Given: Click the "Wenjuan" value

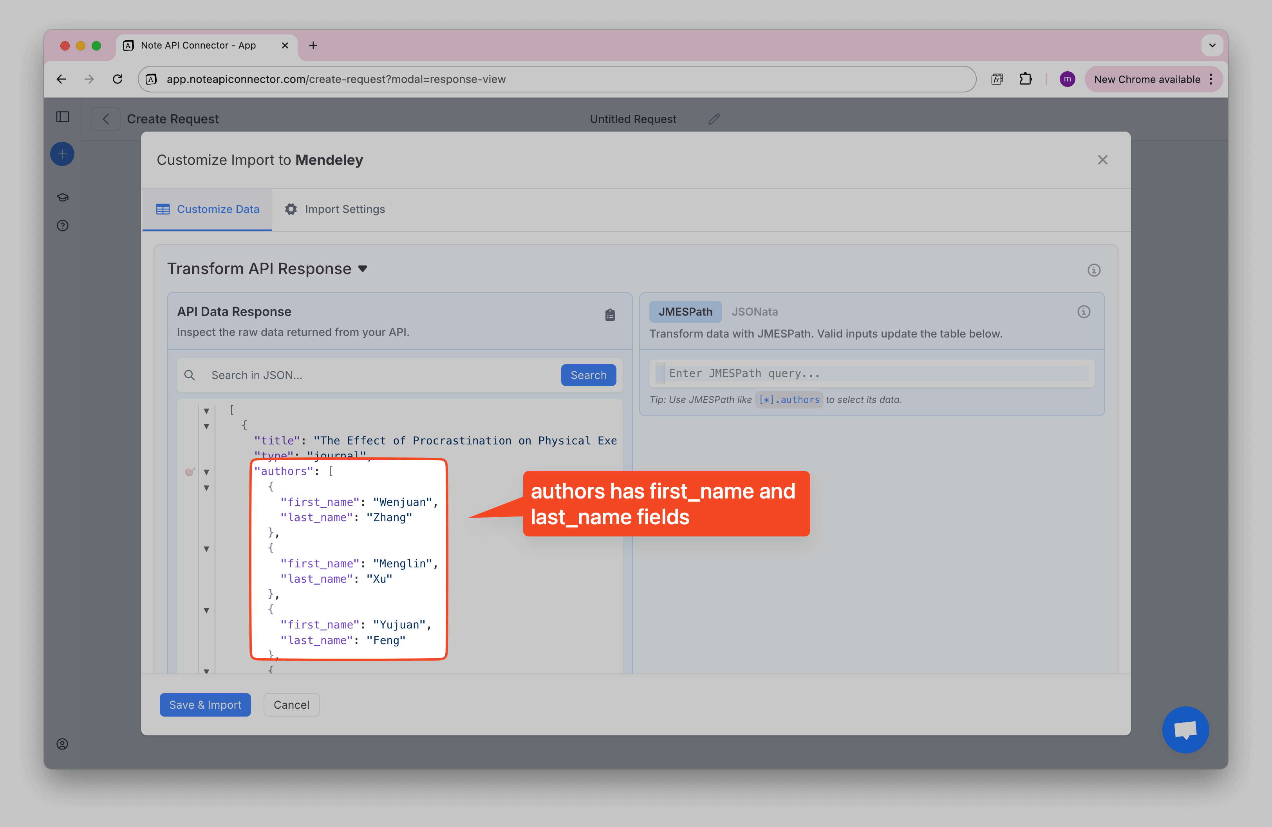Looking at the screenshot, I should (x=403, y=503).
